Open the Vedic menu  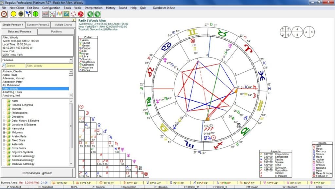pyautogui.click(x=78, y=8)
